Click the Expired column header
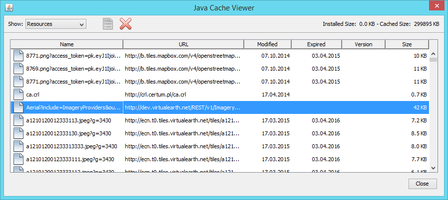448x200 pixels. 316,44
